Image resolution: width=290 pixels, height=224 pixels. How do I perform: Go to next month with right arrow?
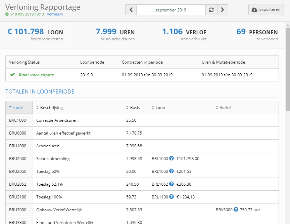pyautogui.click(x=223, y=10)
